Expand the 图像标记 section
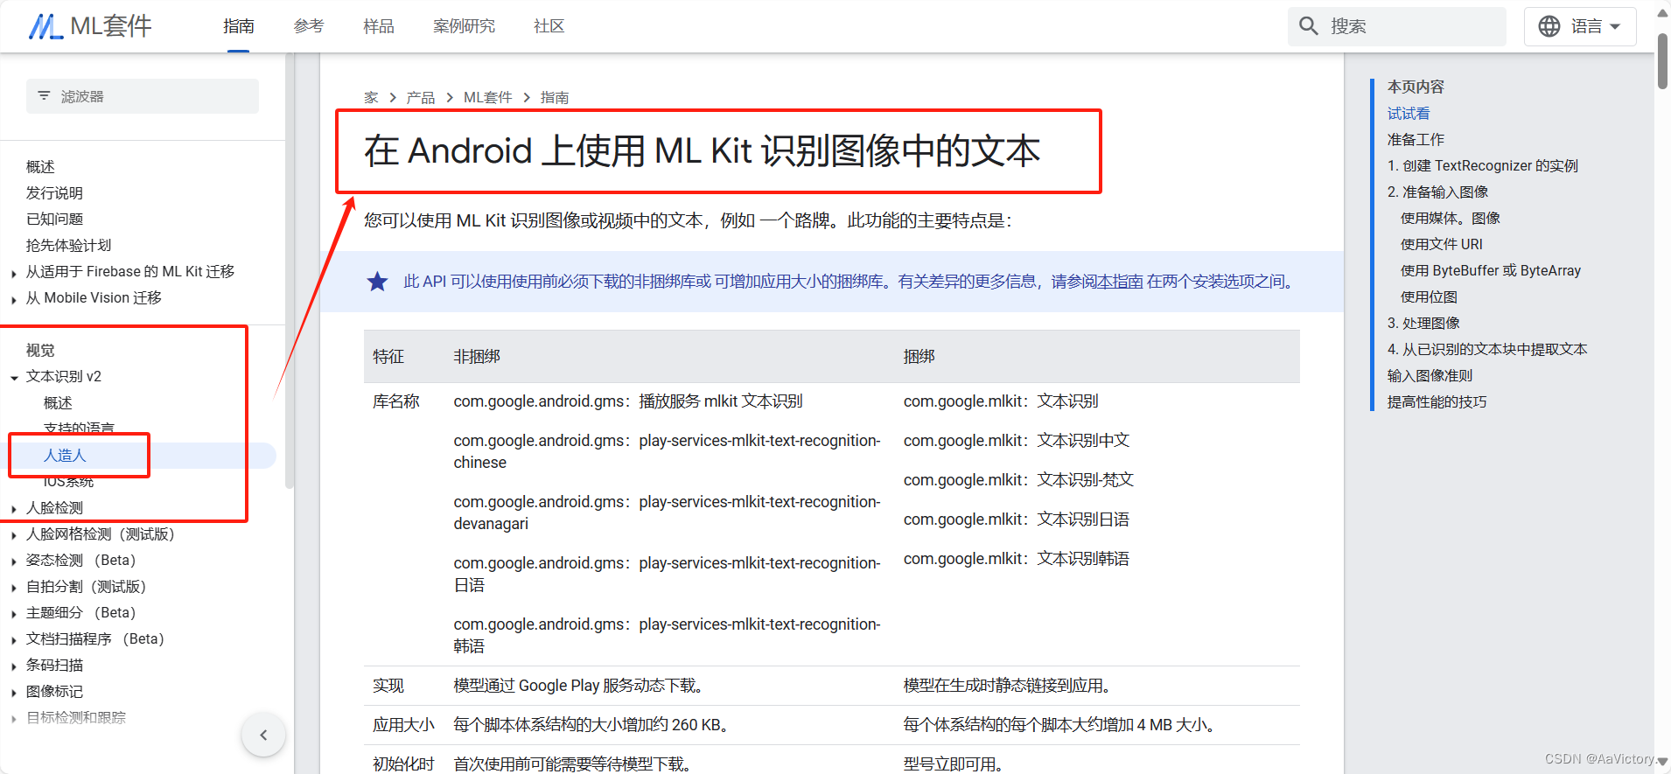Viewport: 1671px width, 774px height. coord(14,693)
